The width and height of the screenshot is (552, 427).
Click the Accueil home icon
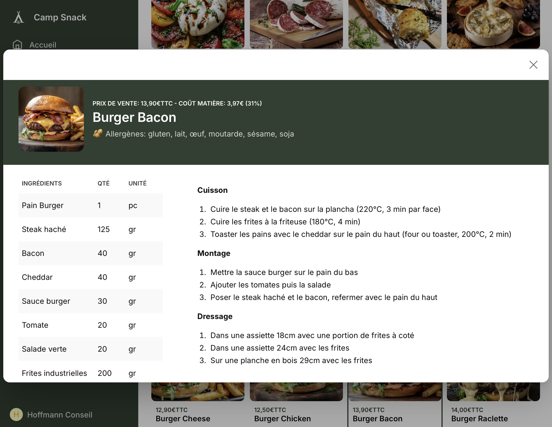point(17,45)
